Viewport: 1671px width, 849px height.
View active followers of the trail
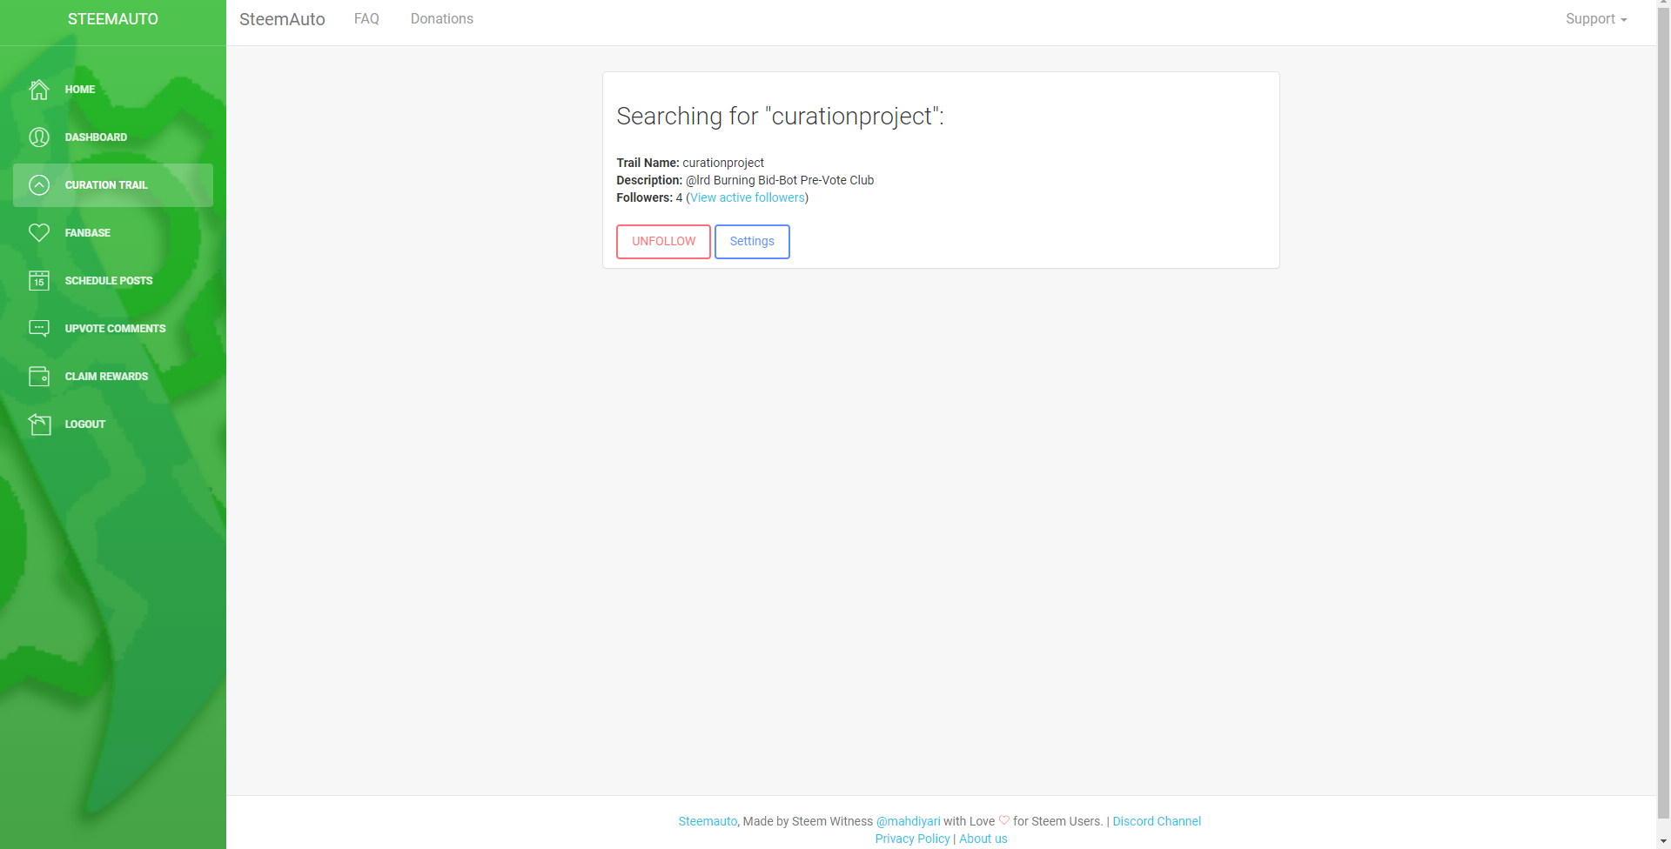tap(748, 198)
